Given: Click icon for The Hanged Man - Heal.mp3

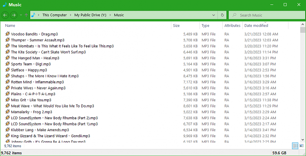Looking at the screenshot, I should point(7,58).
